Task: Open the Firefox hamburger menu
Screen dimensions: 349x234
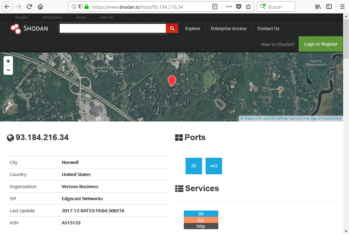Action: point(342,7)
